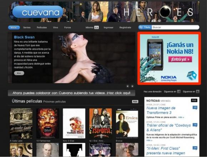Click the Cuevana logo
Screen dimensions: 207x157
coord(38,12)
